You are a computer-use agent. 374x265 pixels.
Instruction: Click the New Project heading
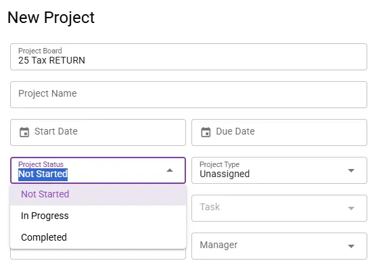coord(51,18)
